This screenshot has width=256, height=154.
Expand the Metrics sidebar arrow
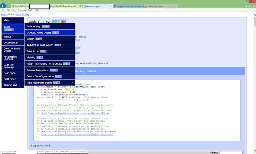click(22, 36)
